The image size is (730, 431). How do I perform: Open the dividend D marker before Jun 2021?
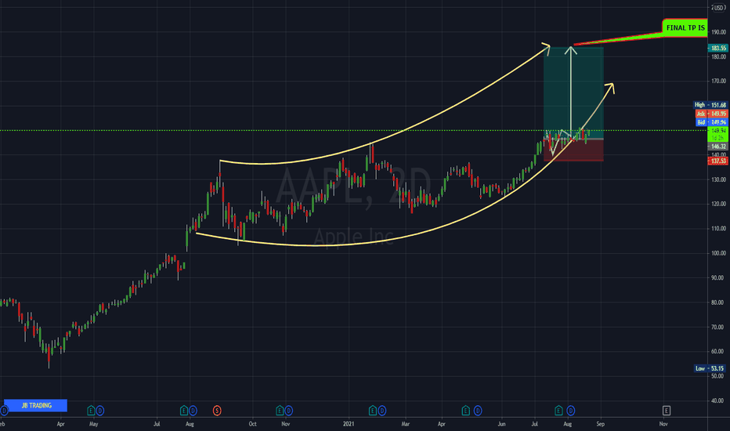pos(478,411)
